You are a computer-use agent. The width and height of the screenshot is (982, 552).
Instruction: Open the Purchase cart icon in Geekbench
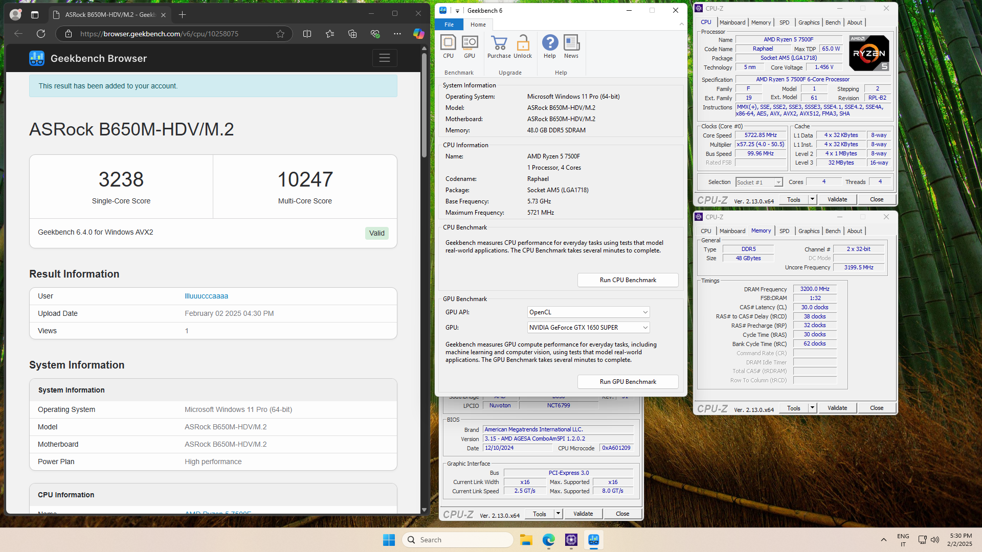(x=499, y=47)
